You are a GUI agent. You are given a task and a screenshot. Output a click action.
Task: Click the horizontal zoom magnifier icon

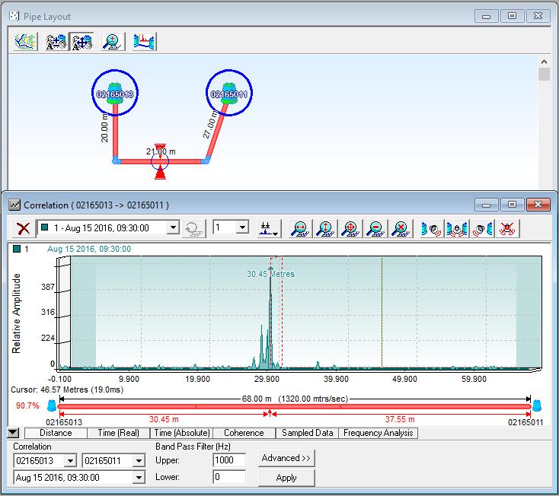tap(300, 228)
